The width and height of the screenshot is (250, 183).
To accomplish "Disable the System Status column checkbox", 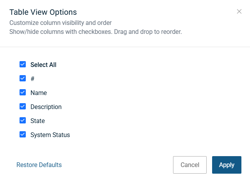I will pyautogui.click(x=23, y=135).
